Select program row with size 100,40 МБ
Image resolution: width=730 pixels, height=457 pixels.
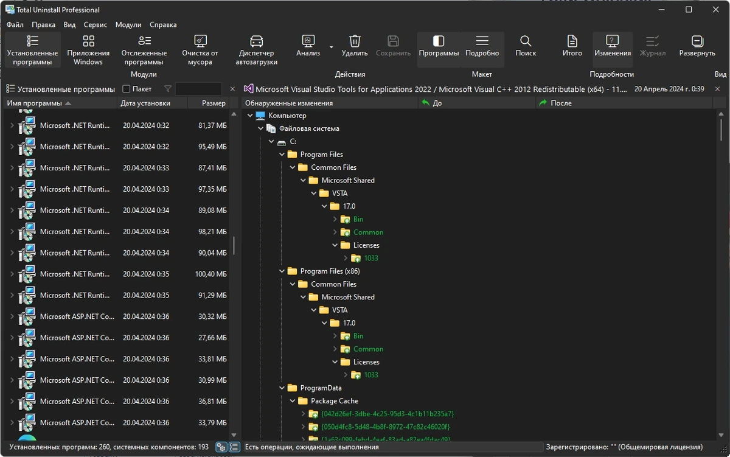[117, 274]
